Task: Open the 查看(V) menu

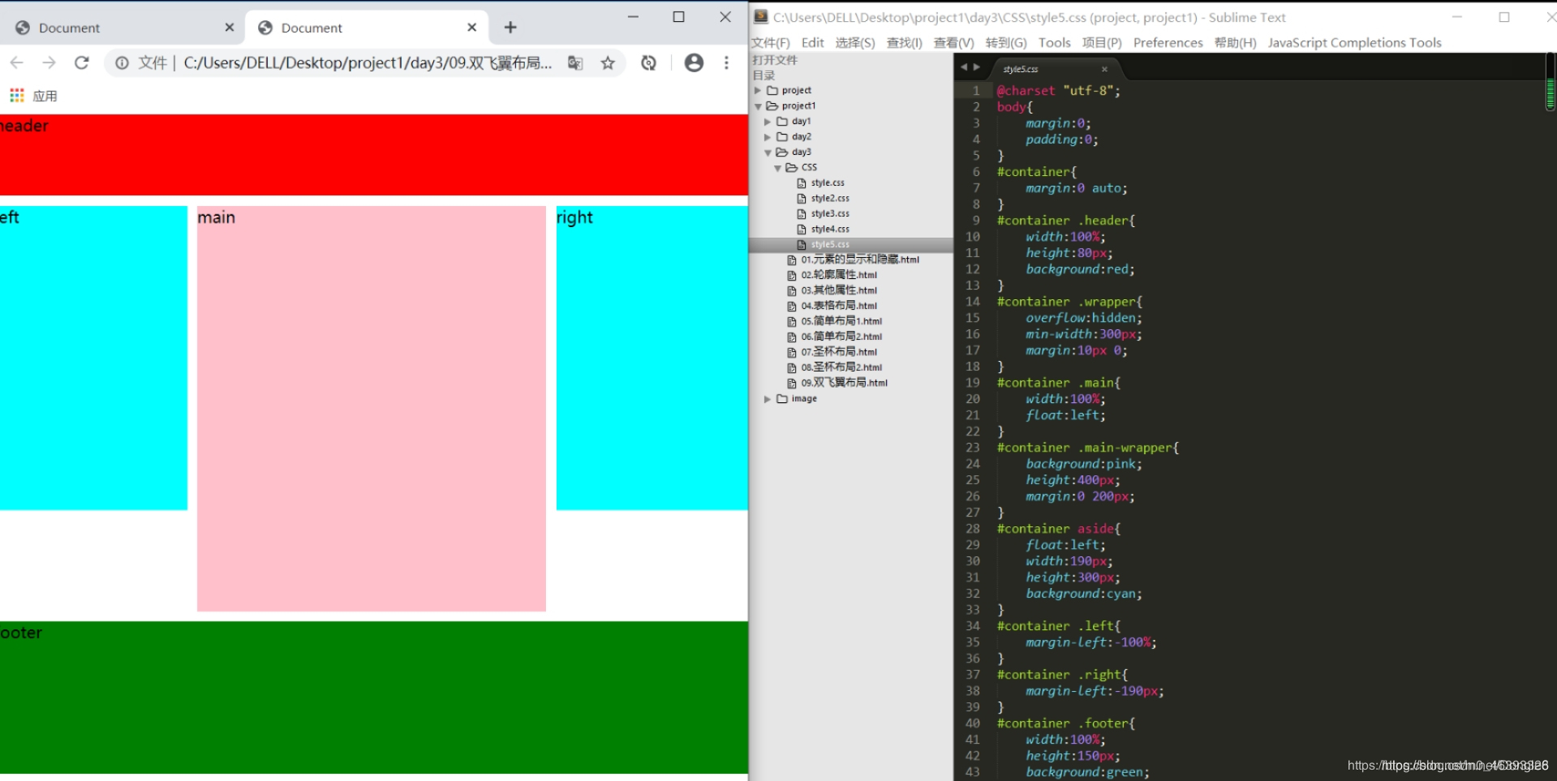Action: (953, 43)
